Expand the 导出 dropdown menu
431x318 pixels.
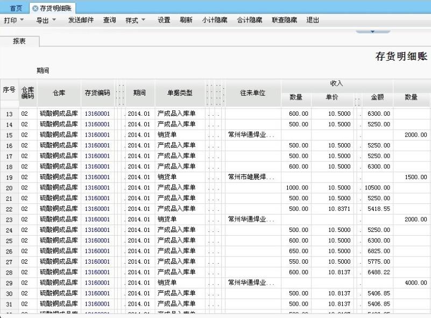point(46,20)
